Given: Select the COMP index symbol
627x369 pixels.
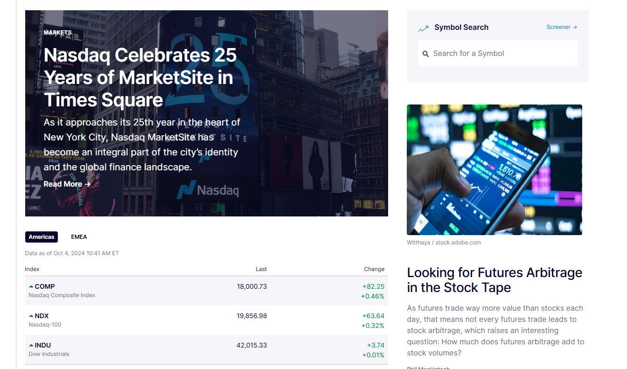Looking at the screenshot, I should 45,286.
